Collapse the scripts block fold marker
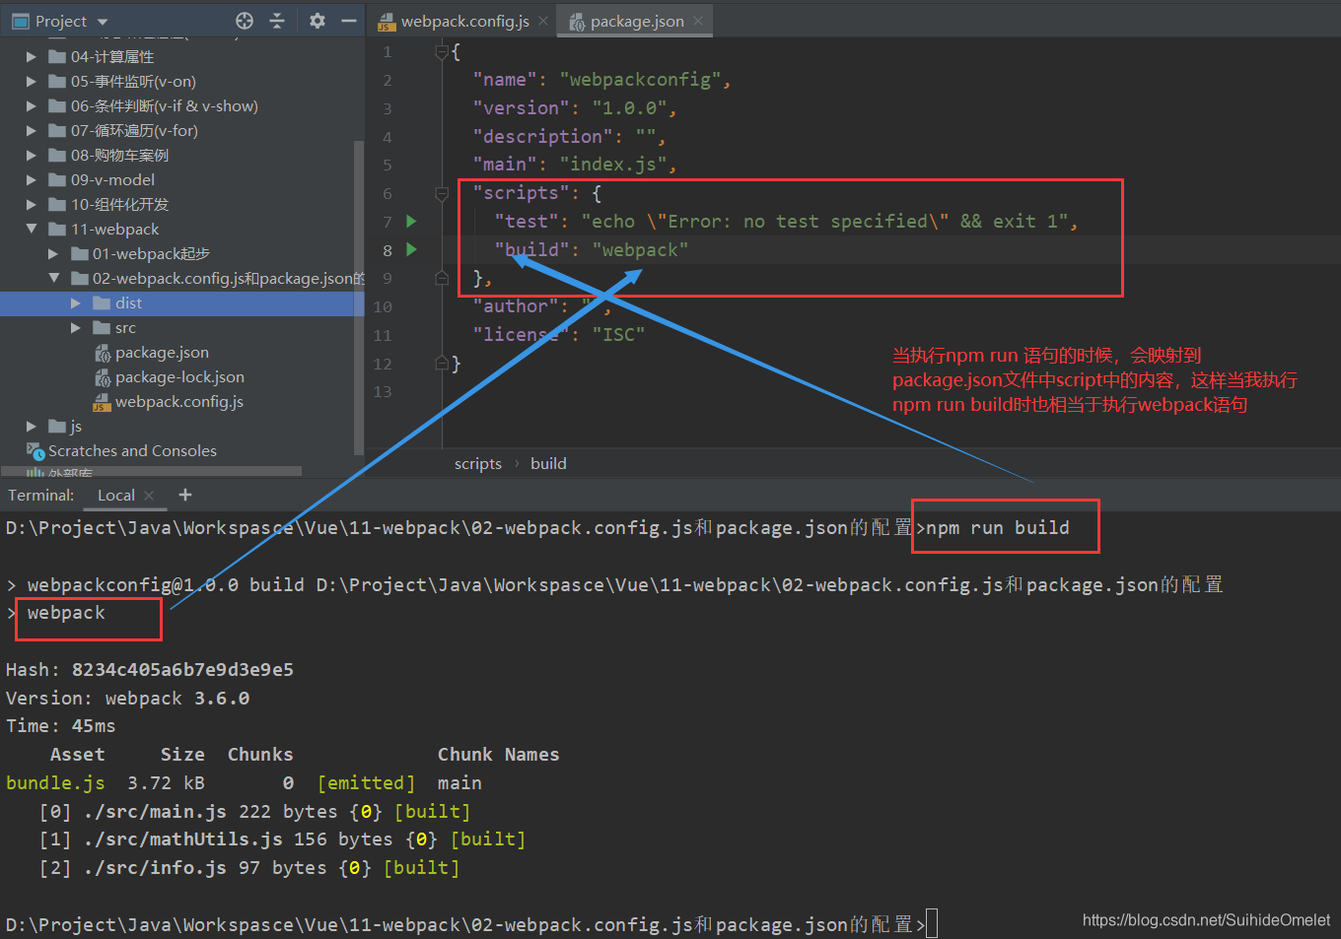1341x939 pixels. click(443, 193)
